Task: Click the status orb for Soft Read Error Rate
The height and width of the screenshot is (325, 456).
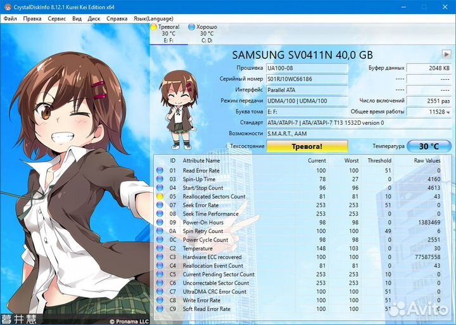Action: (160, 309)
